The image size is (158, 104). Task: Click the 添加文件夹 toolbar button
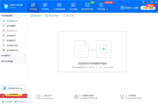(x=52, y=16)
